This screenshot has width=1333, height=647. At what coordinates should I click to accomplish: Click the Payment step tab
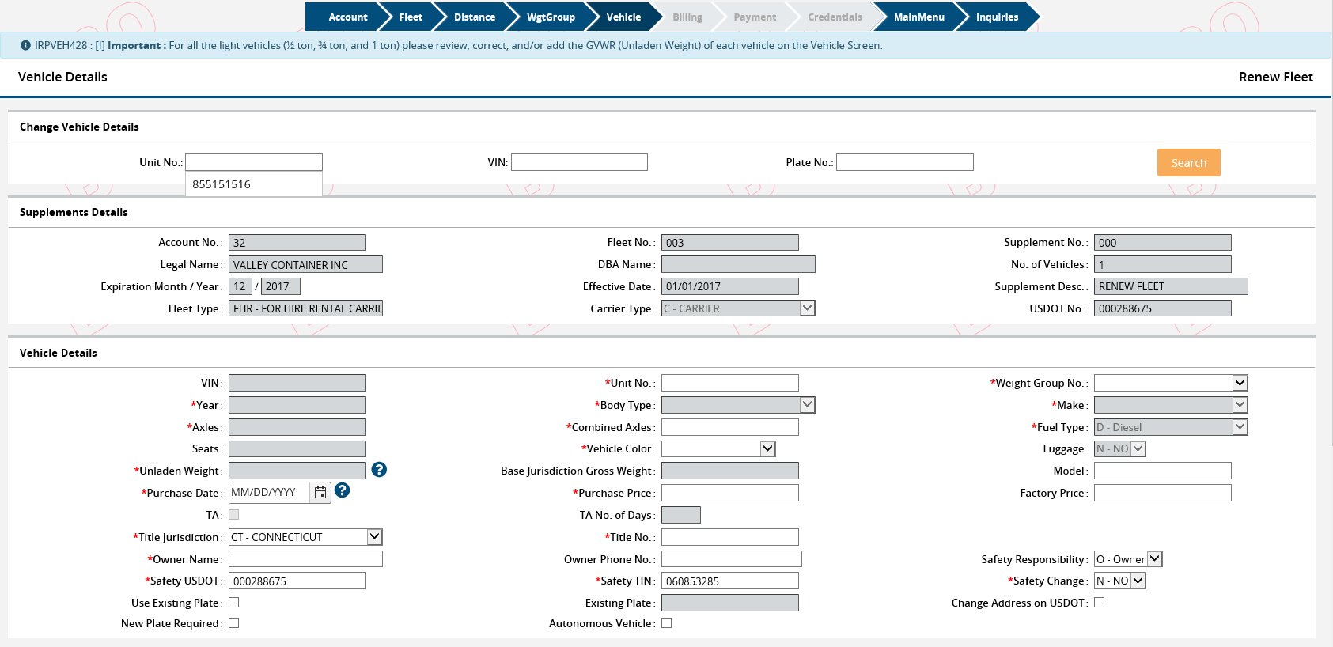(x=754, y=17)
